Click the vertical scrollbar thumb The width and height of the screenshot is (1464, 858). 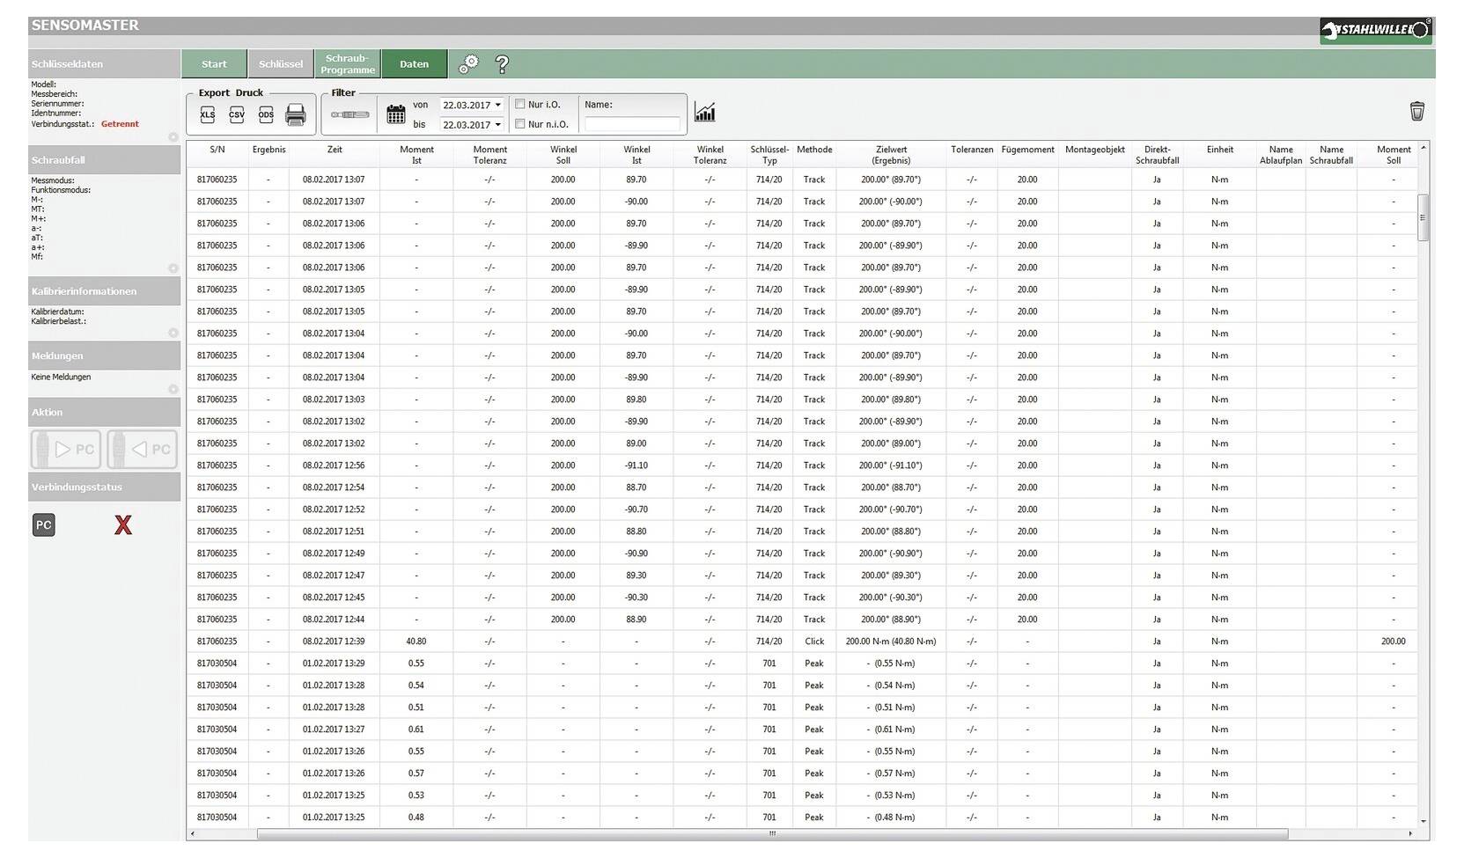1423,217
